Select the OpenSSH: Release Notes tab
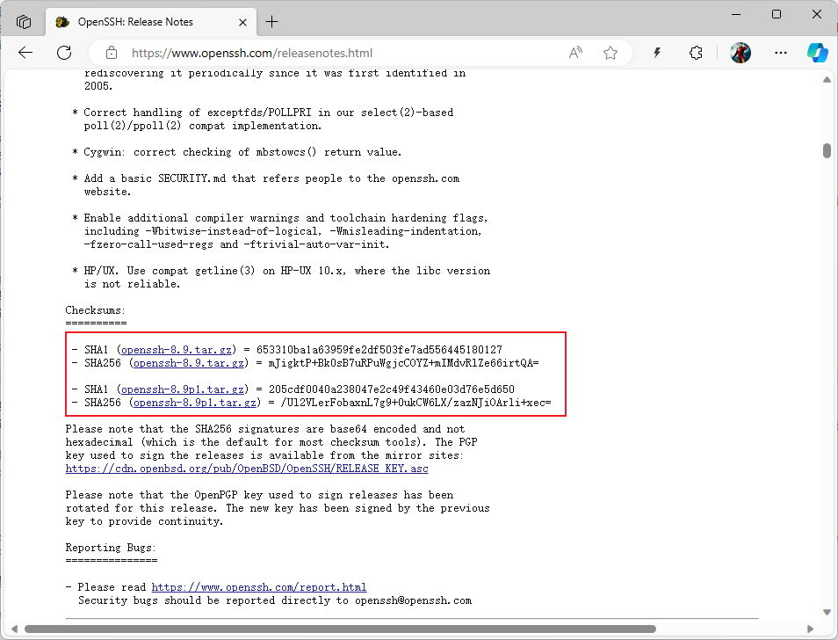The width and height of the screenshot is (838, 640). click(x=136, y=22)
